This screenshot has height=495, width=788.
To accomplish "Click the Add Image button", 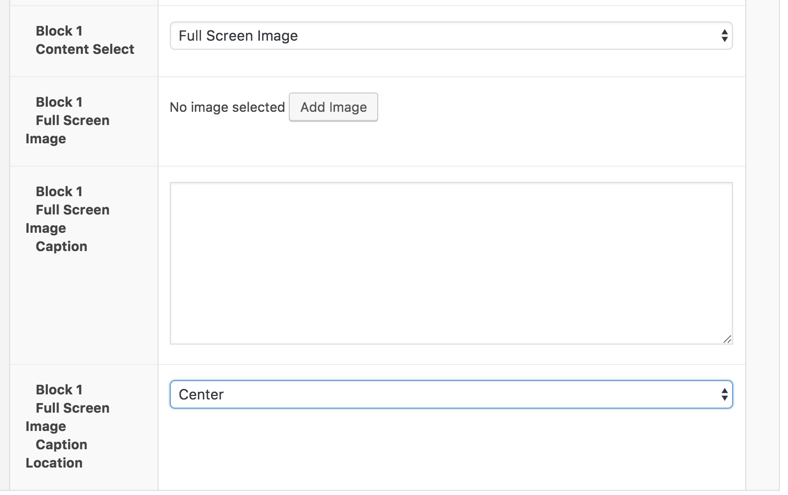I will (x=334, y=107).
